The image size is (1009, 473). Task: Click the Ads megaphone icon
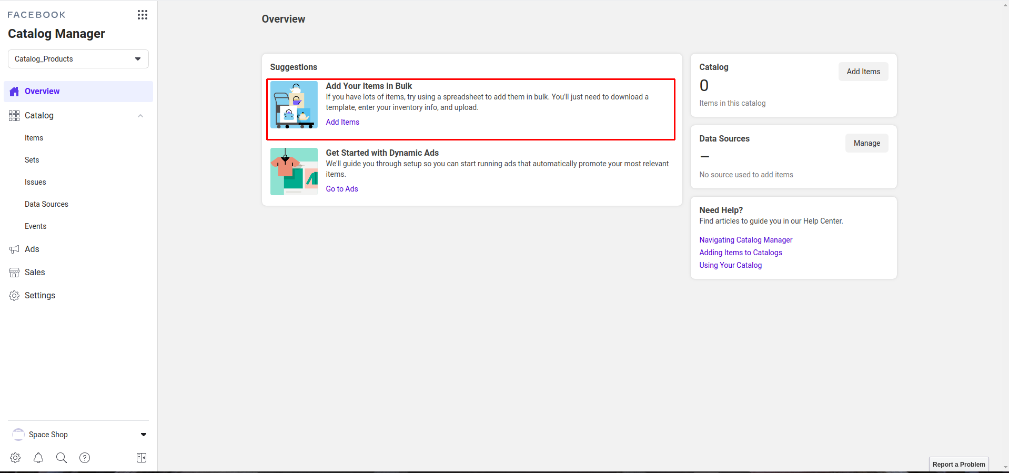[14, 249]
